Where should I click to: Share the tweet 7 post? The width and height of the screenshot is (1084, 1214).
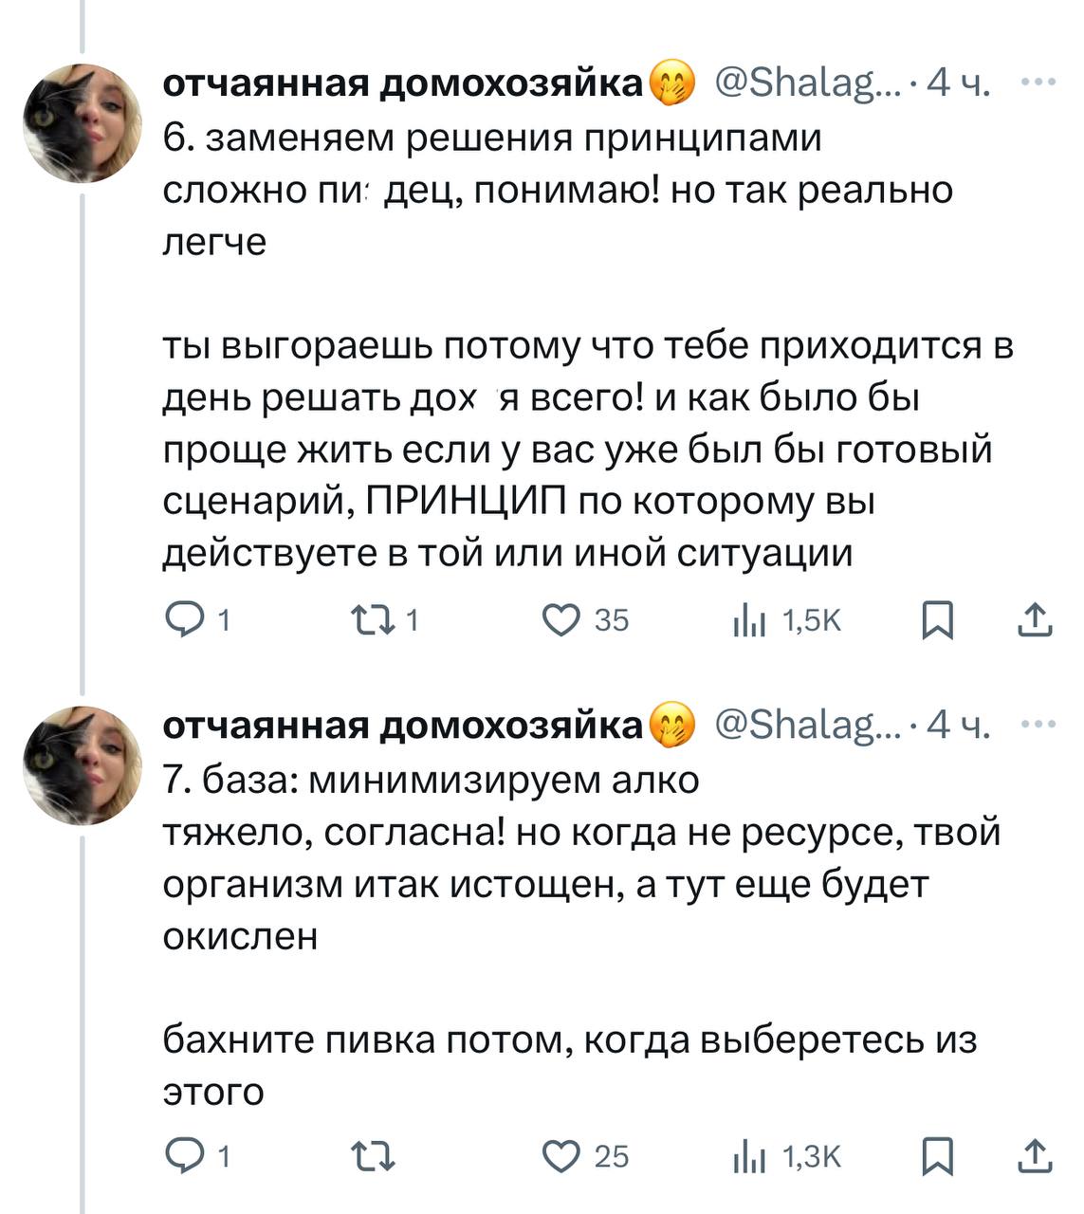coord(1035,1155)
